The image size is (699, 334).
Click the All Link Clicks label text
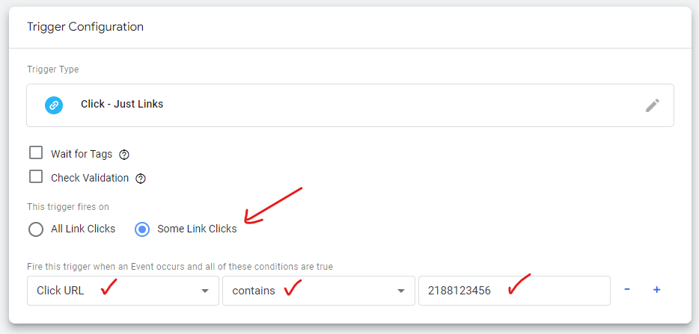pos(83,229)
